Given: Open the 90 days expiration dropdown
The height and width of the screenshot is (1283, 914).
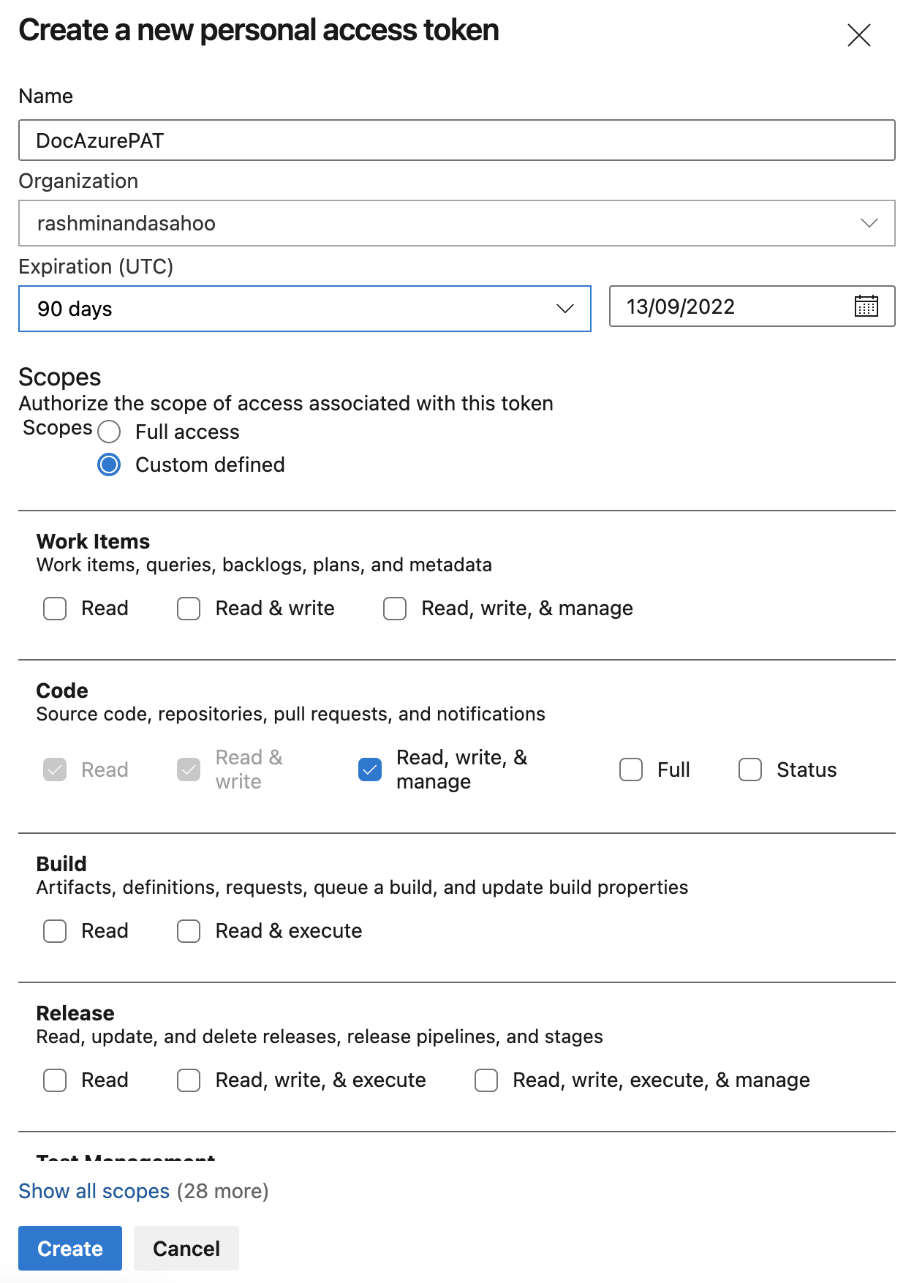Looking at the screenshot, I should (304, 309).
